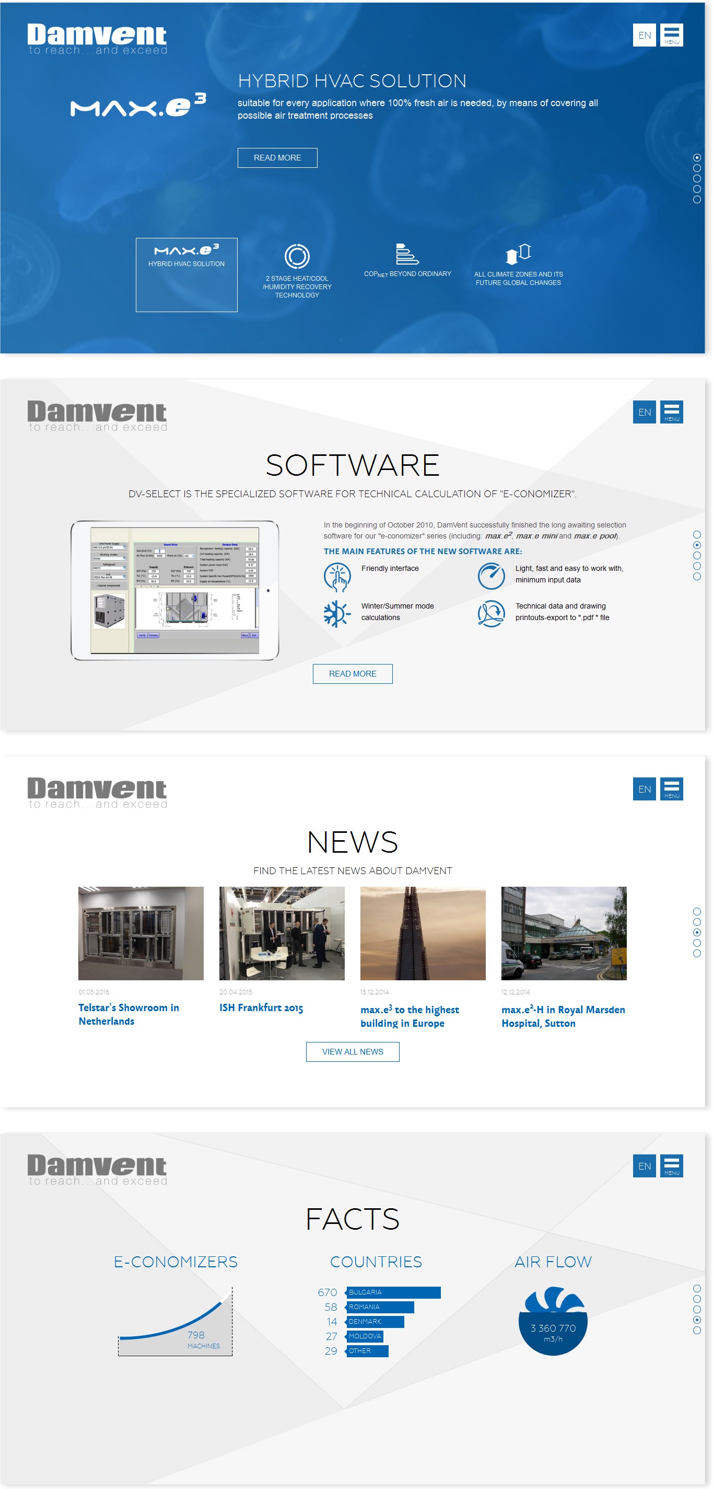
Task: Open the hamburger MENU in the Facts section
Action: click(671, 1166)
